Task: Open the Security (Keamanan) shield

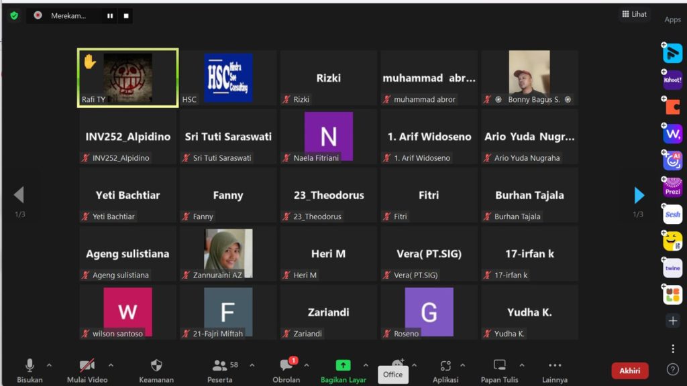Action: [156, 370]
